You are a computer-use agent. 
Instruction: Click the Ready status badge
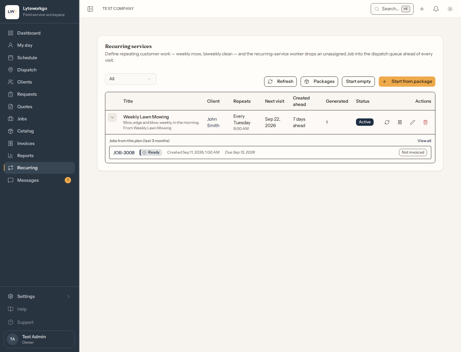coord(151,153)
